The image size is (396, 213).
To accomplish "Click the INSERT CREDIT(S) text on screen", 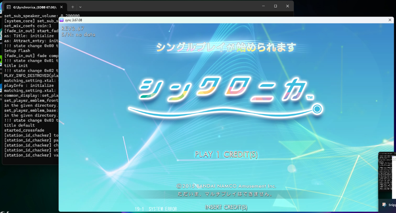I will pyautogui.click(x=226, y=207).
